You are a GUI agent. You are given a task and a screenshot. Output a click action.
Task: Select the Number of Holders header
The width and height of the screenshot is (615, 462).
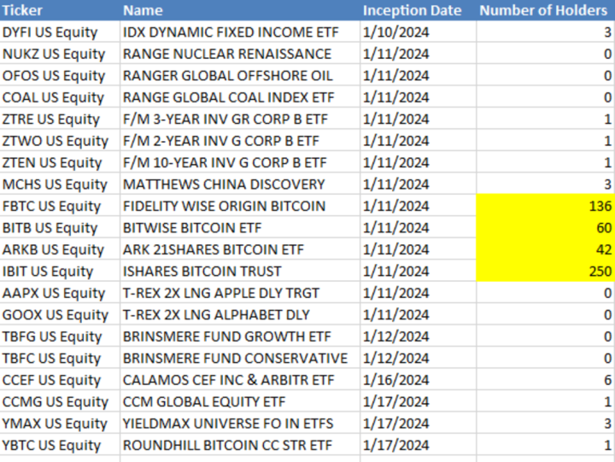546,10
